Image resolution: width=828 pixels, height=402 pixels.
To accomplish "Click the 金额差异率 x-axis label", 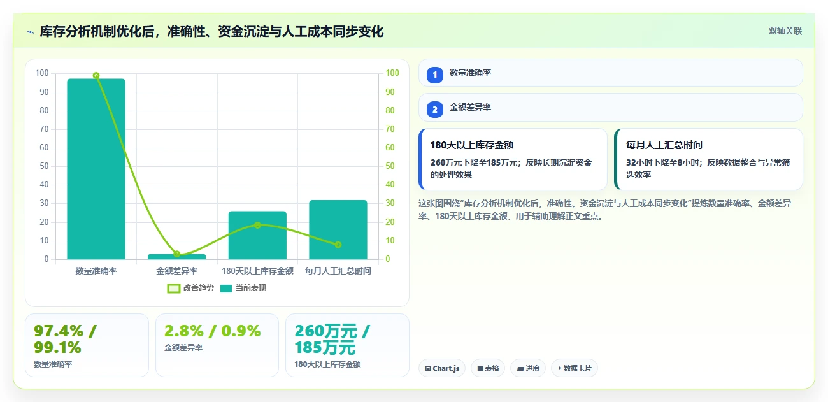I will point(177,271).
